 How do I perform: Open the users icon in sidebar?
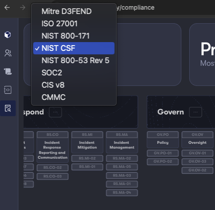coord(8,53)
